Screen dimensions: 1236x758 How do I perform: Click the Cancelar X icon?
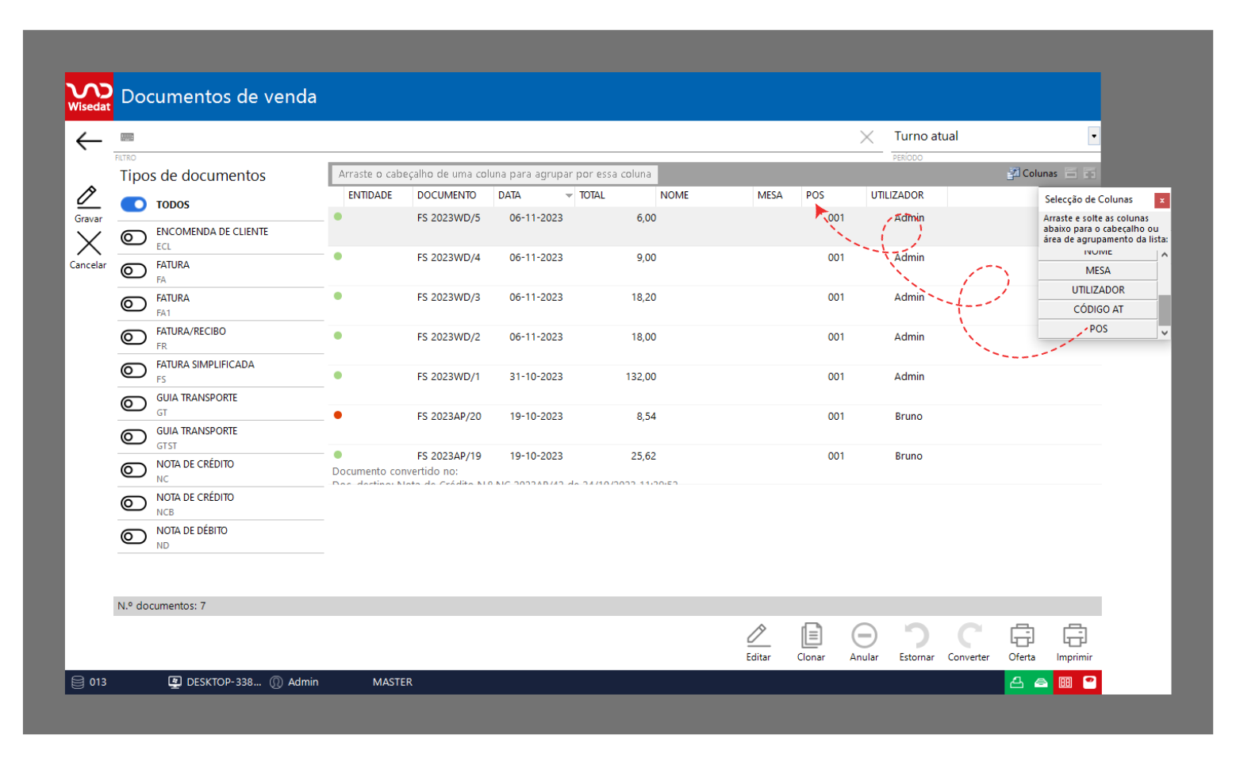tap(89, 244)
